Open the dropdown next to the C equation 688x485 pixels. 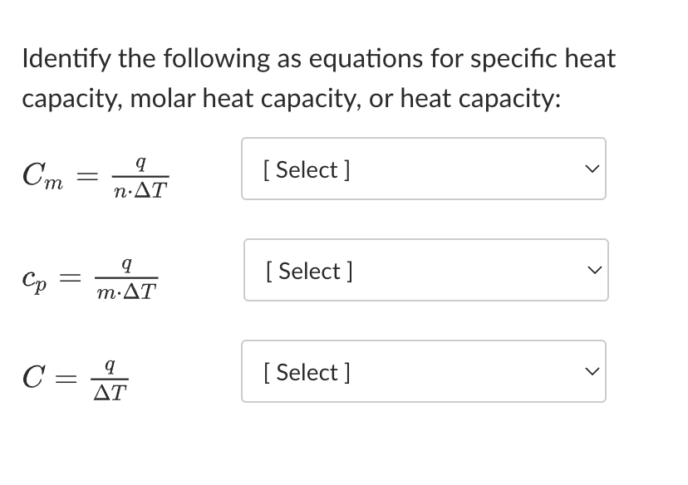coord(423,371)
